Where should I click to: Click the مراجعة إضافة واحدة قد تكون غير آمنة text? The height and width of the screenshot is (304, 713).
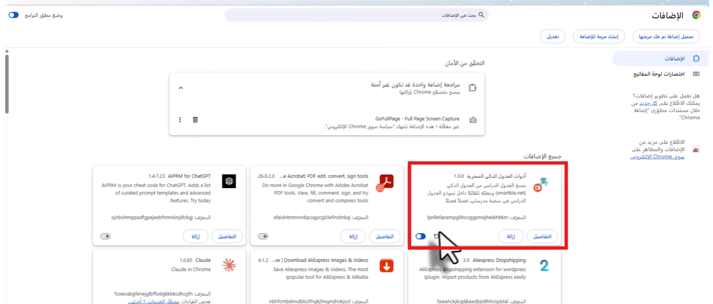[415, 84]
